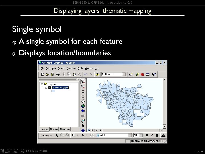Click the Fixed Zoom Out icon
This screenshot has width=205, height=154.
(83, 96)
